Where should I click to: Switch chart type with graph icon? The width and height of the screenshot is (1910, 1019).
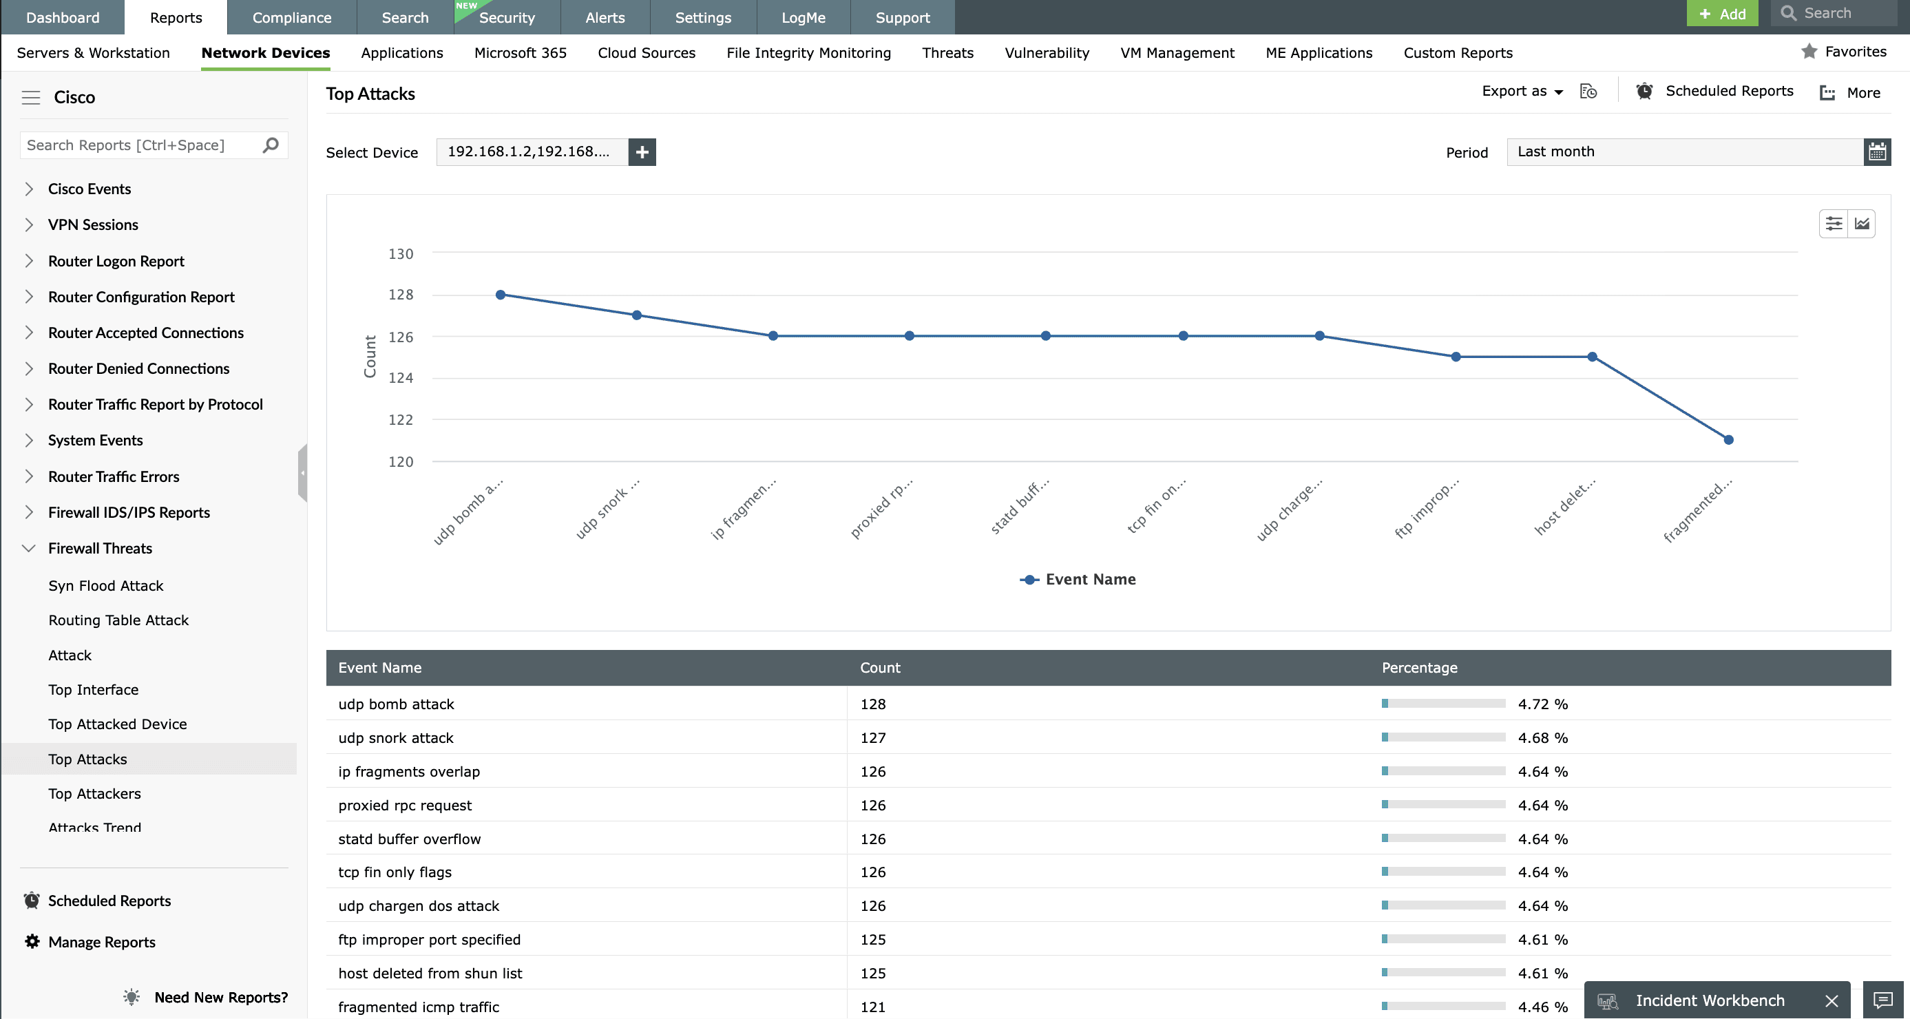(x=1862, y=224)
